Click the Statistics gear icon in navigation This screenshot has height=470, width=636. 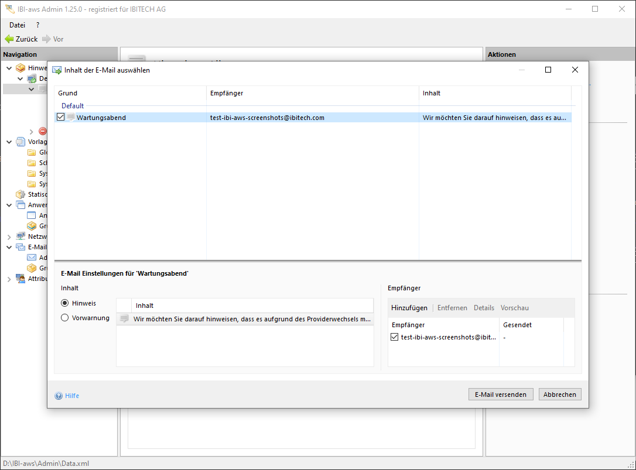tap(20, 194)
